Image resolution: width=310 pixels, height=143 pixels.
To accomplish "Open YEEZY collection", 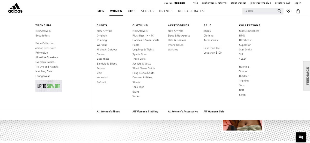I will click(x=243, y=59).
